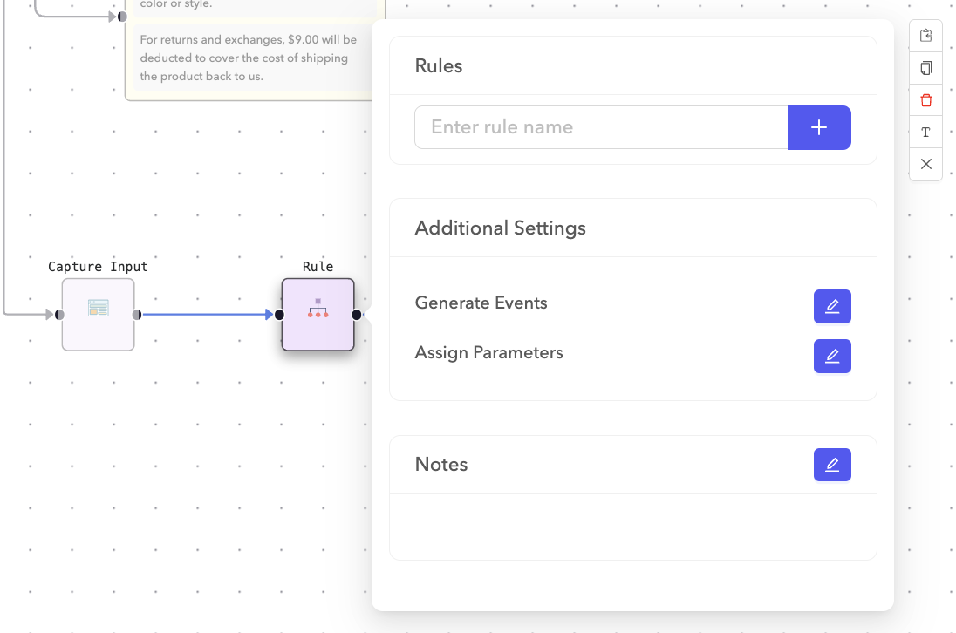Screen dimensions: 956x633
Task: Click the paste clipboard icon in side toolbar
Action: (925, 36)
